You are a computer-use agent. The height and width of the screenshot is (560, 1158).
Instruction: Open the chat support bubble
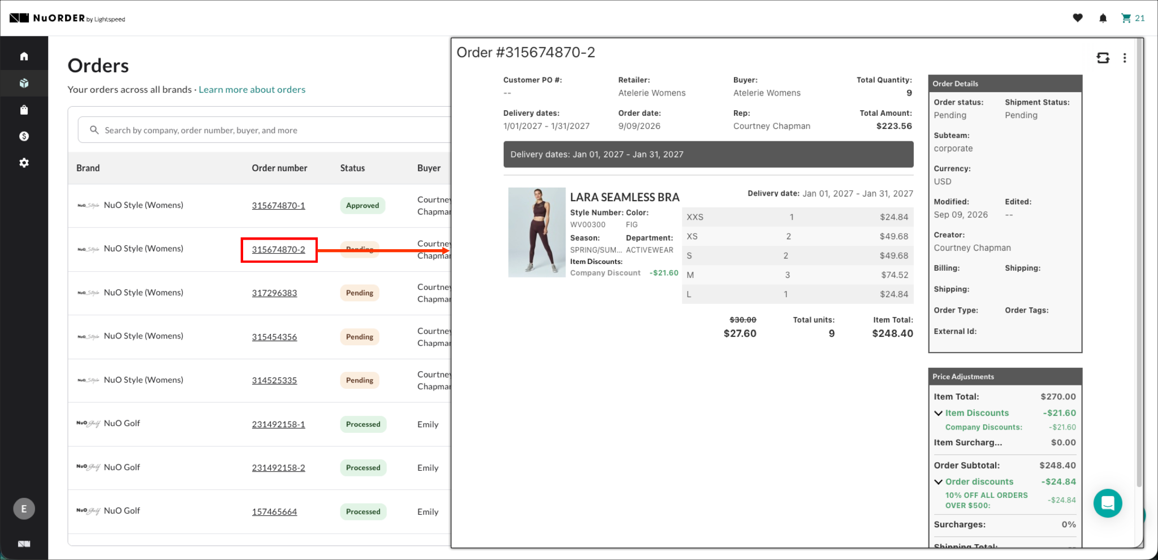pos(1108,503)
